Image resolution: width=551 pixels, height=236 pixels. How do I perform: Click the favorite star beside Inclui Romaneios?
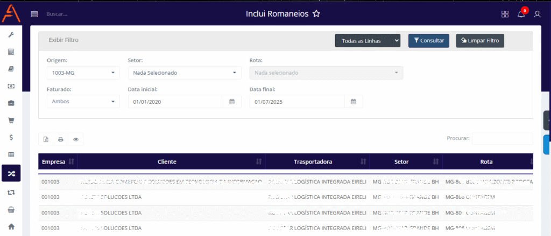(316, 14)
